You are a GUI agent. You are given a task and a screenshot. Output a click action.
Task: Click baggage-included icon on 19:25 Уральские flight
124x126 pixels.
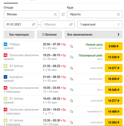(x=72, y=57)
